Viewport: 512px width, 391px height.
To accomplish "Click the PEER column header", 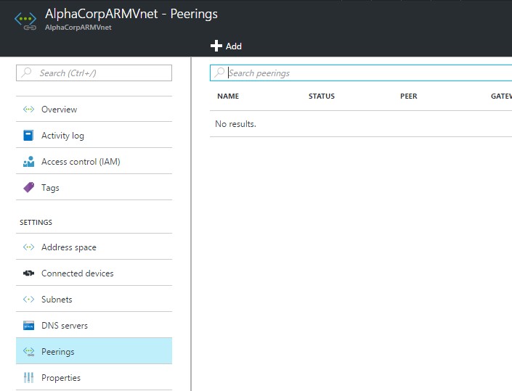I will (x=409, y=96).
